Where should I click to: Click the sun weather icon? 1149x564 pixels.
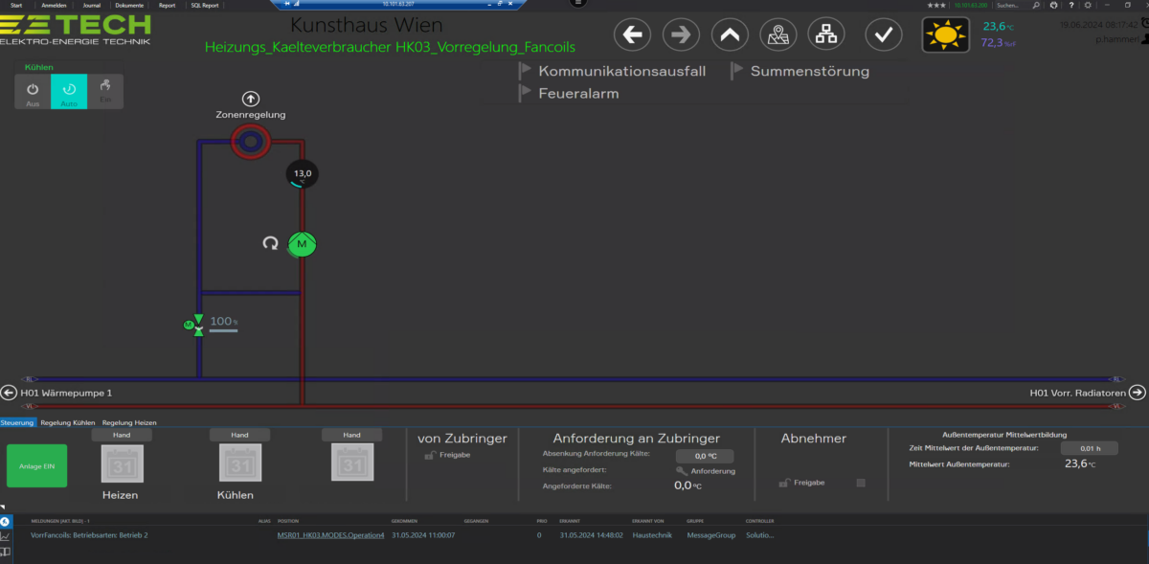[x=945, y=35]
